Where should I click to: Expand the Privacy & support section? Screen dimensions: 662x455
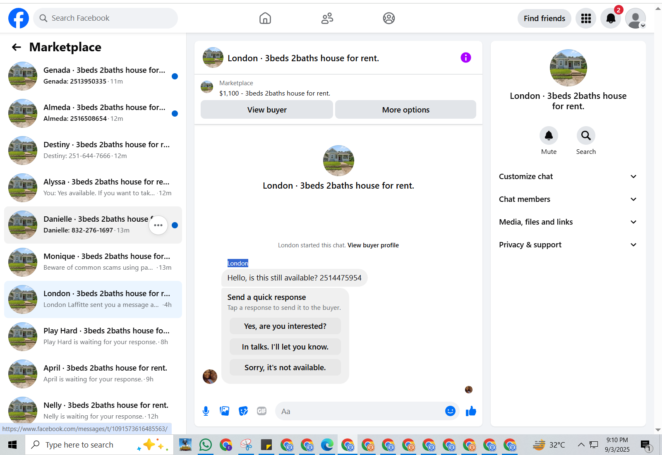tap(568, 245)
